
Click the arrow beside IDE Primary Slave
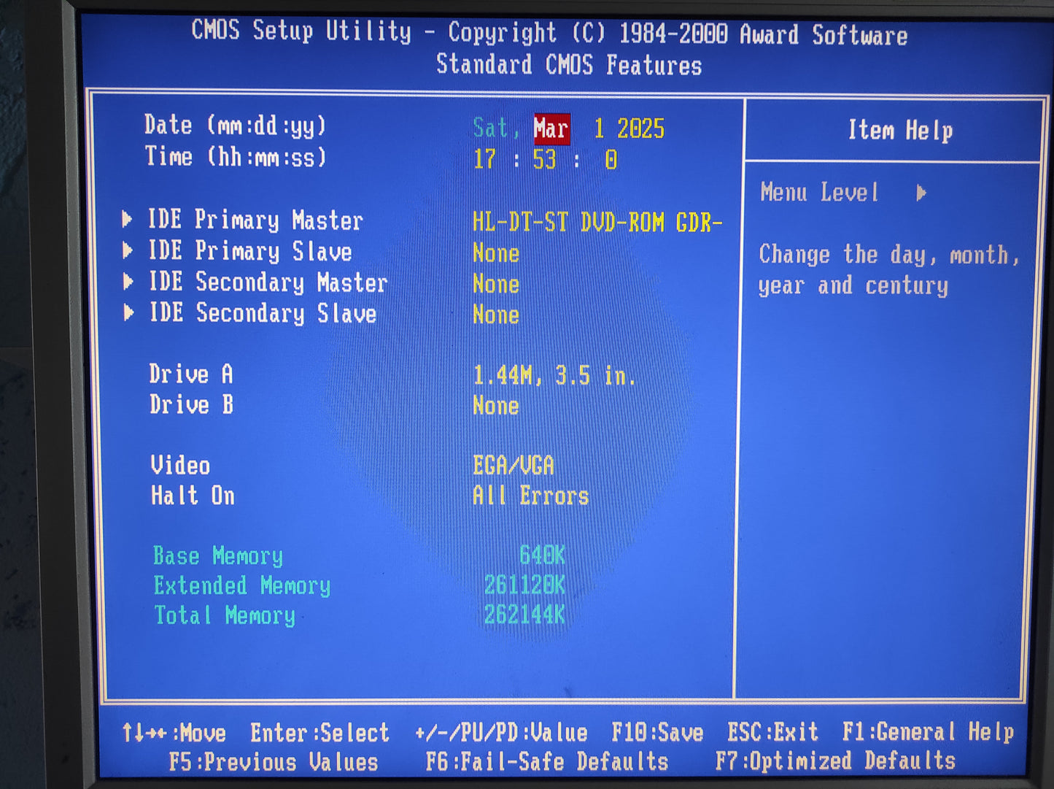tap(128, 250)
